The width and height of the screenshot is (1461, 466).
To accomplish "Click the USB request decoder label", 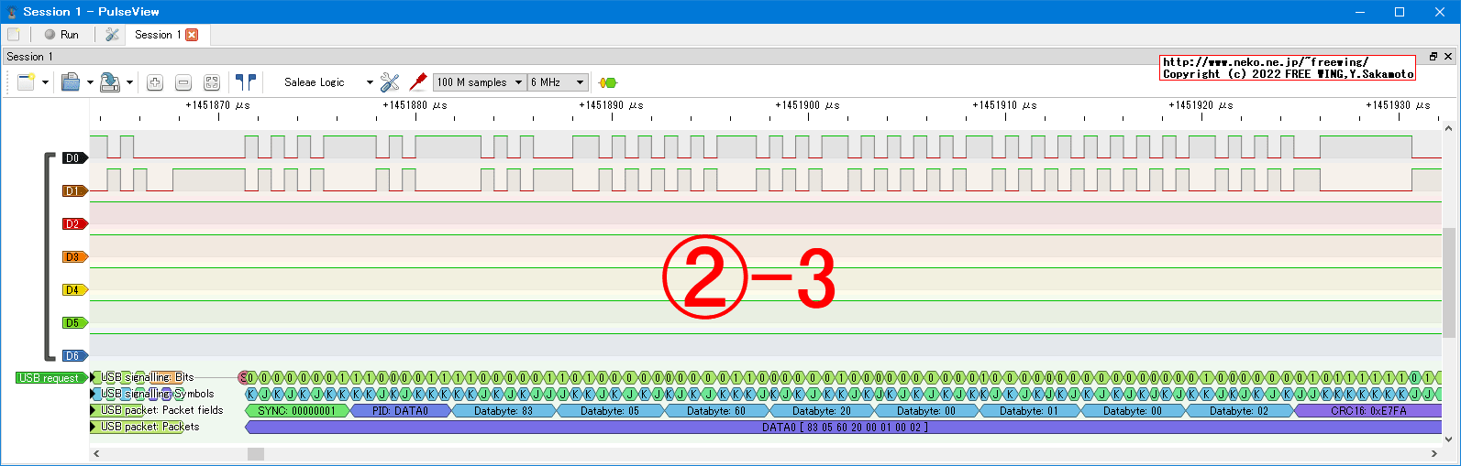I will point(50,378).
